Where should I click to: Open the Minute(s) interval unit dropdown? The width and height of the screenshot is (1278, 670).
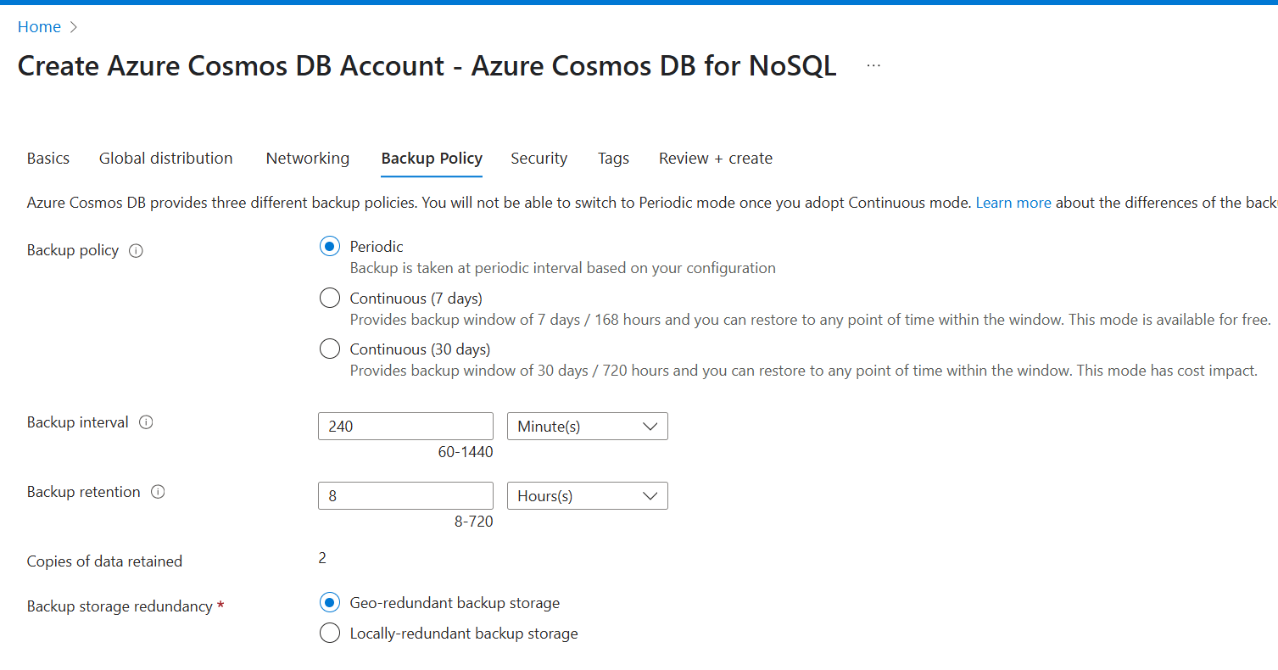pos(587,427)
